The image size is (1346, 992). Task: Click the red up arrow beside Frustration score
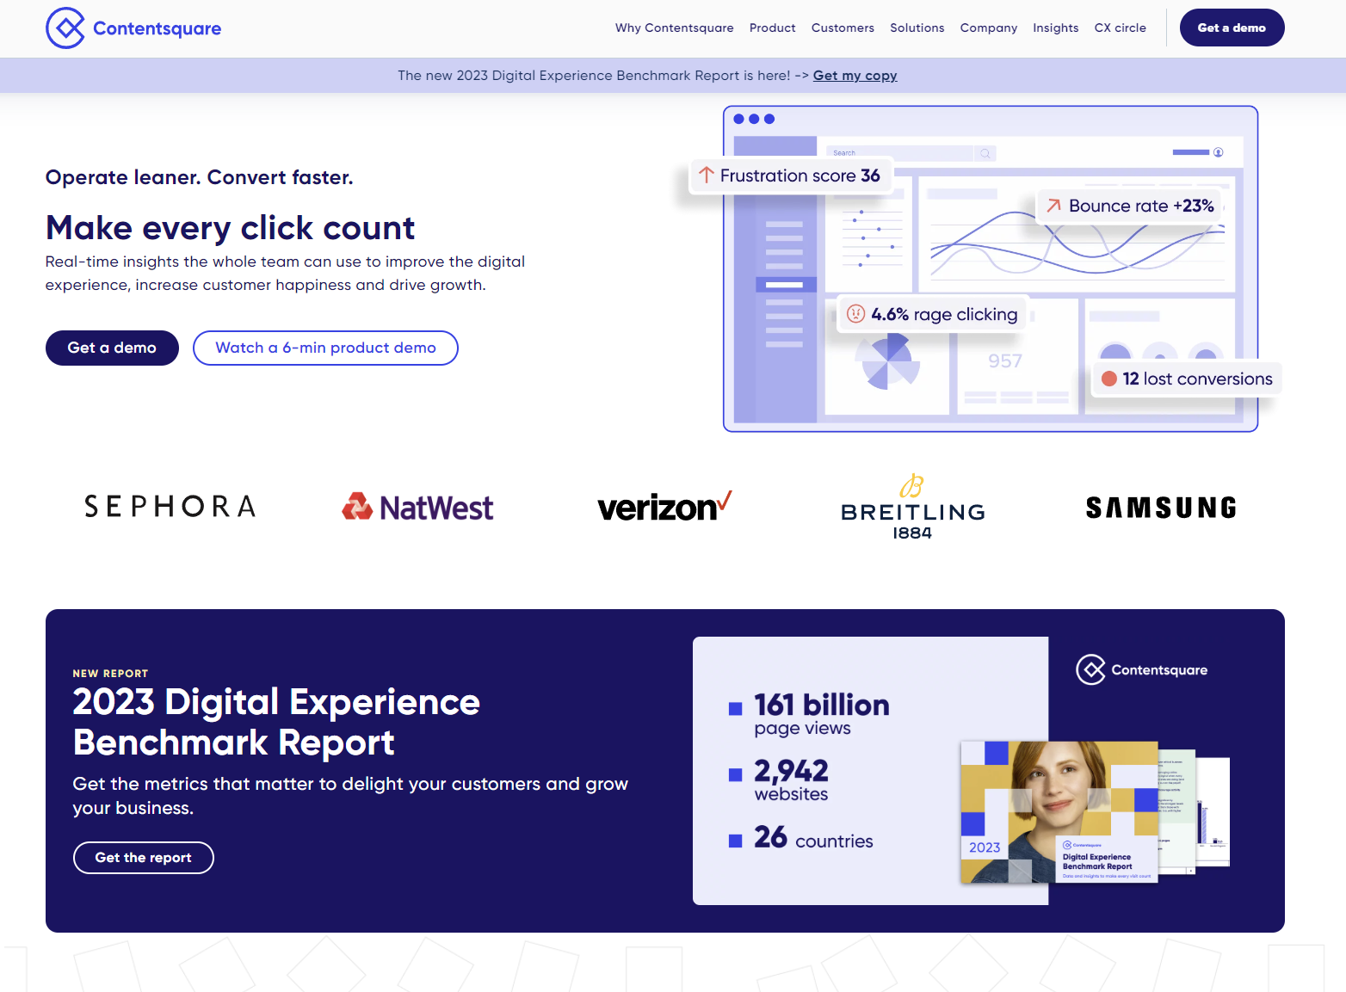click(x=707, y=175)
